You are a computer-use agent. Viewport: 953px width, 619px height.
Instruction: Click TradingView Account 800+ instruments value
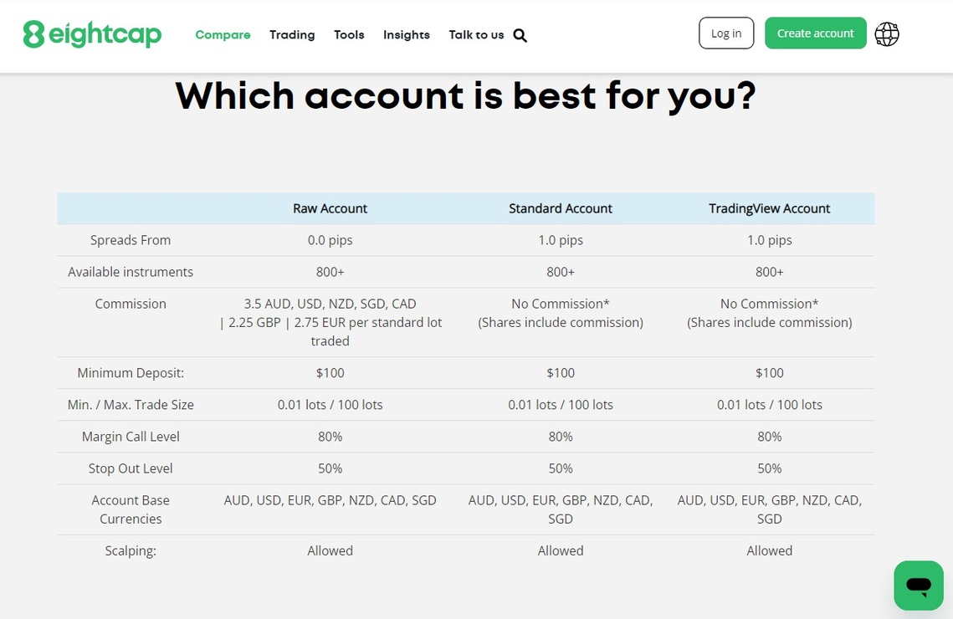[770, 272]
